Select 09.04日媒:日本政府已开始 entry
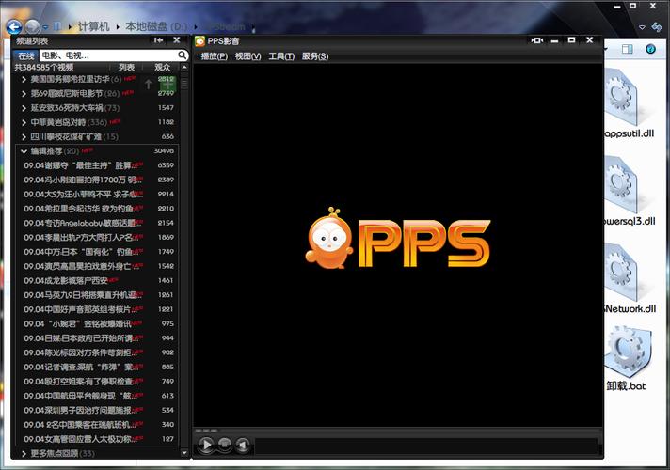670x470 pixels. click(x=98, y=338)
